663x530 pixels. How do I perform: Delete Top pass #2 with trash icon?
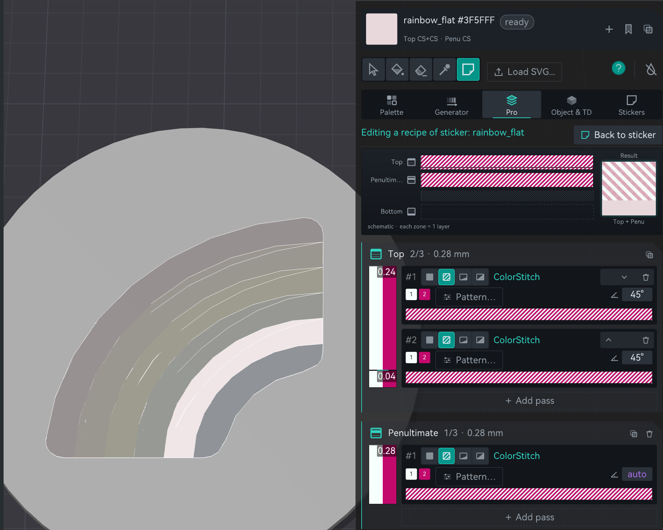(646, 340)
